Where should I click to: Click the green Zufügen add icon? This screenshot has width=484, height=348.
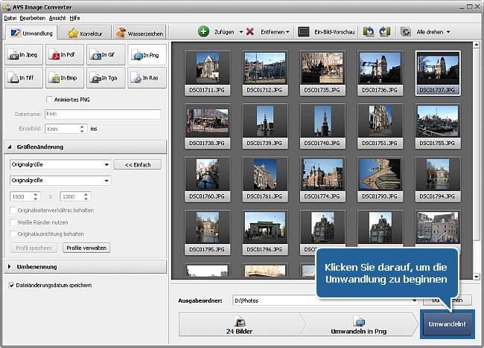pos(203,32)
